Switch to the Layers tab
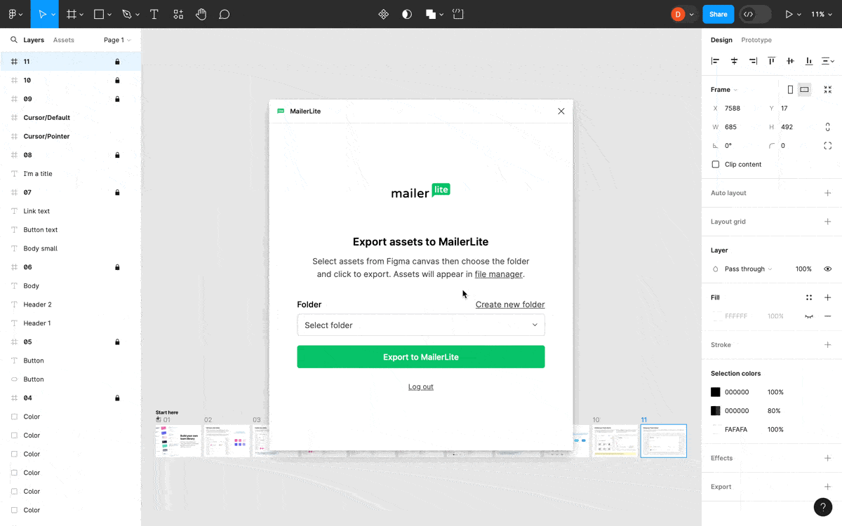This screenshot has height=526, width=842. 34,40
